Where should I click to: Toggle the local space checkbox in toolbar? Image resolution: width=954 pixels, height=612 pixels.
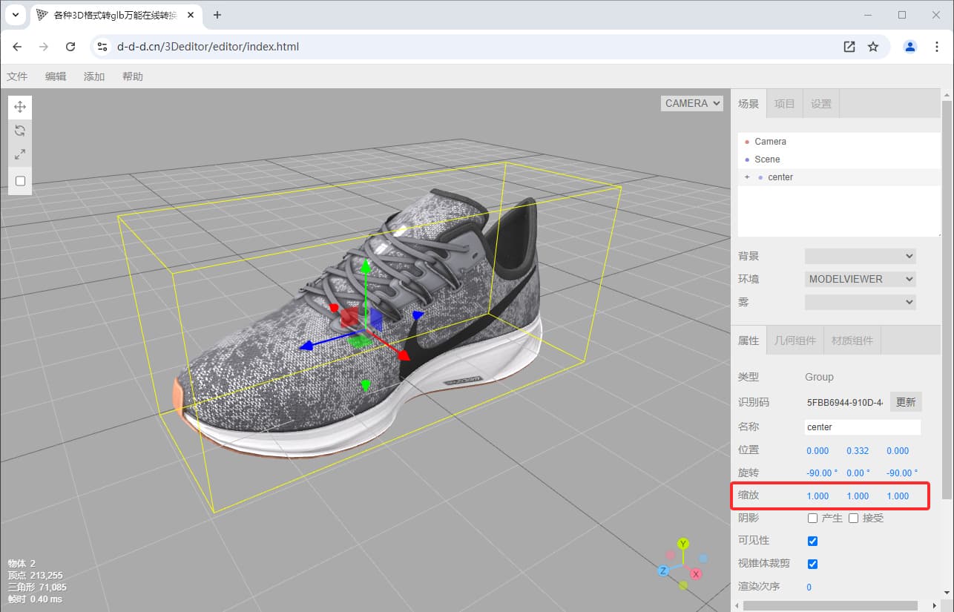point(20,181)
